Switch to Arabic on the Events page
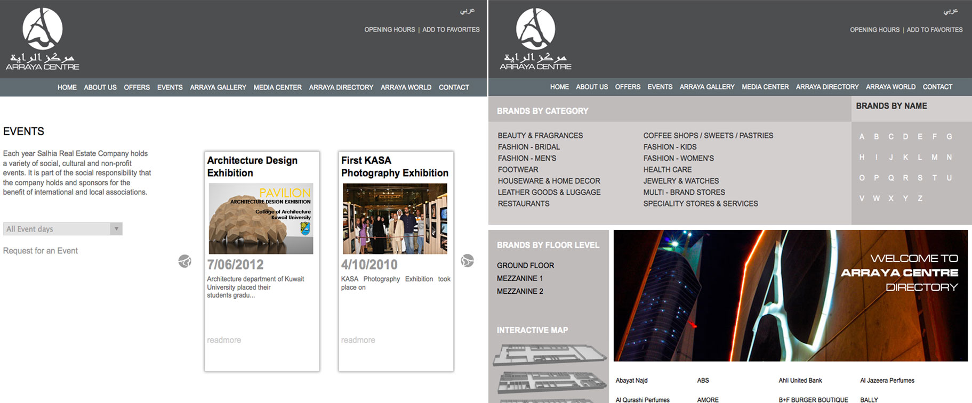The image size is (972, 403). tap(468, 11)
